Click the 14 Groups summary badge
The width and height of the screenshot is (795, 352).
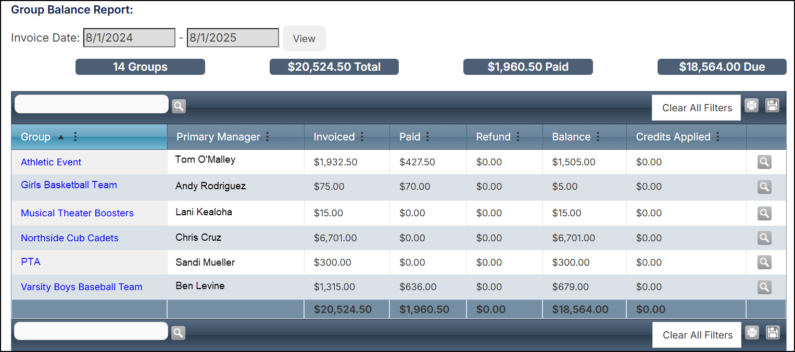140,67
